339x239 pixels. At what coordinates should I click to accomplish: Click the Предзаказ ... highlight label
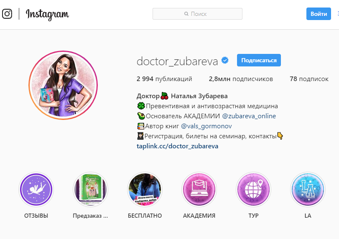point(90,216)
